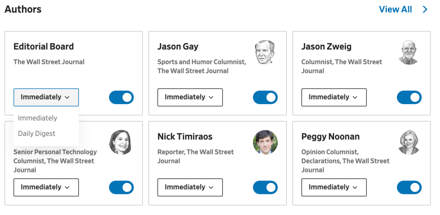This screenshot has height=215, width=440.
Task: Click Peggy Noonan's portrait illustration
Action: (x=409, y=142)
